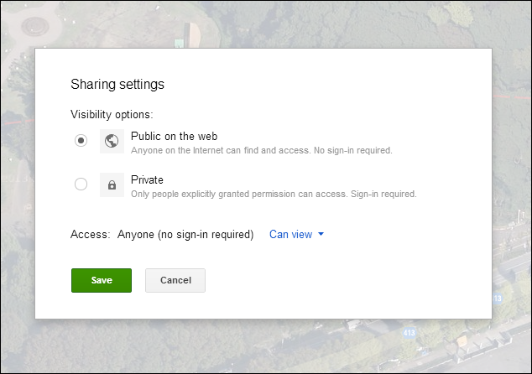Click the 'Anyone on the Internet can find' description
This screenshot has height=374, width=532.
(x=261, y=151)
